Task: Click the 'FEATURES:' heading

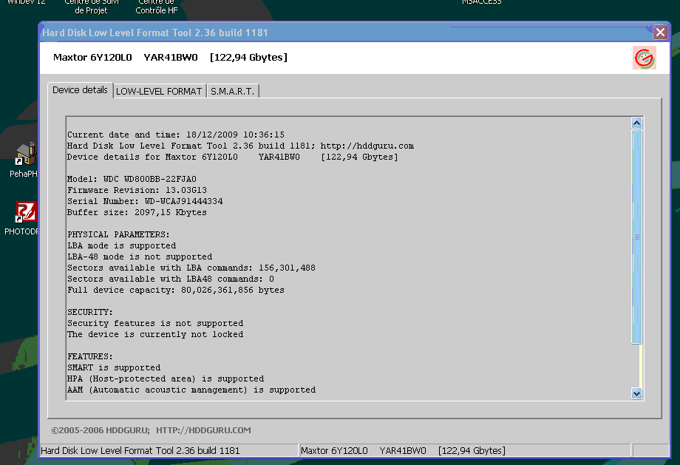Action: [x=89, y=356]
